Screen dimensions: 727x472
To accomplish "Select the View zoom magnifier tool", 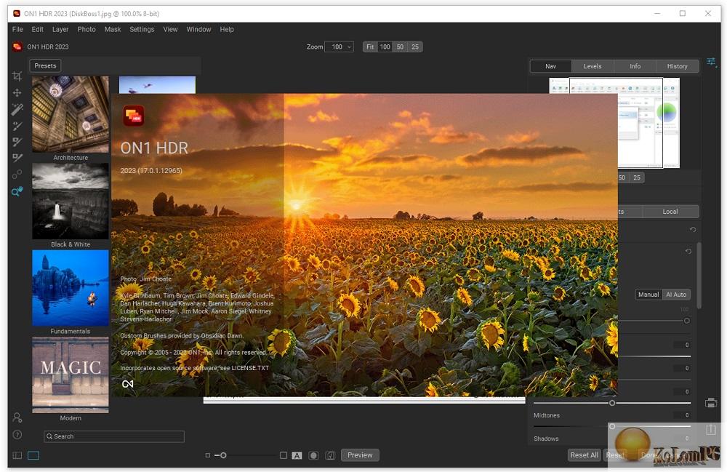I will pos(17,191).
